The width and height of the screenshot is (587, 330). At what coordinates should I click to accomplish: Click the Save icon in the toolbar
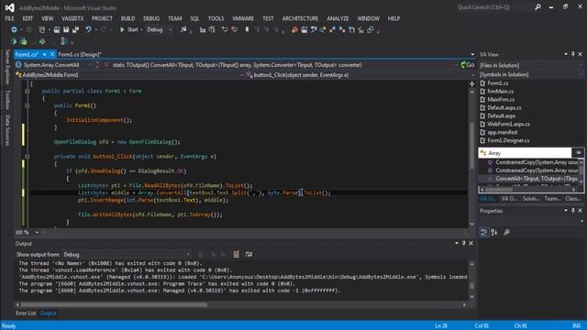(66, 29)
